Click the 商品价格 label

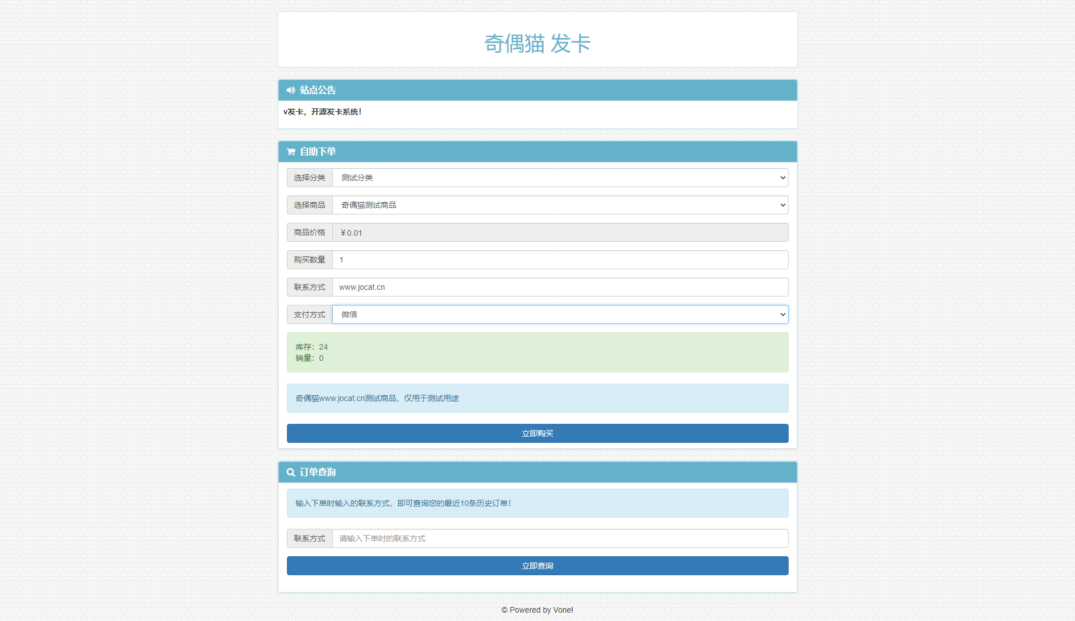[x=310, y=232]
